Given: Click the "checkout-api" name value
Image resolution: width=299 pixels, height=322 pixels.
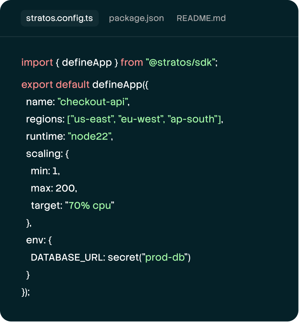Looking at the screenshot, I should [93, 102].
